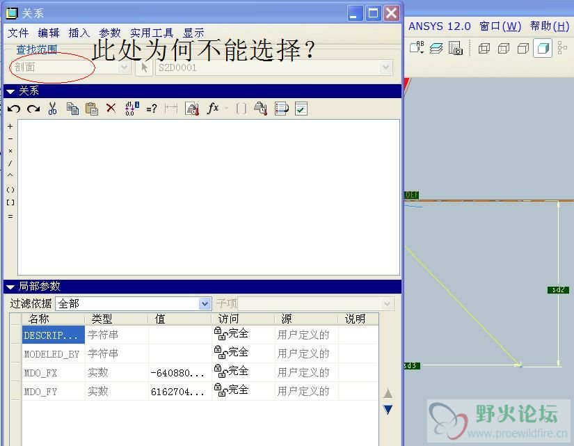Click the square brackets icon
This screenshot has width=574, height=446.
click(x=241, y=109)
